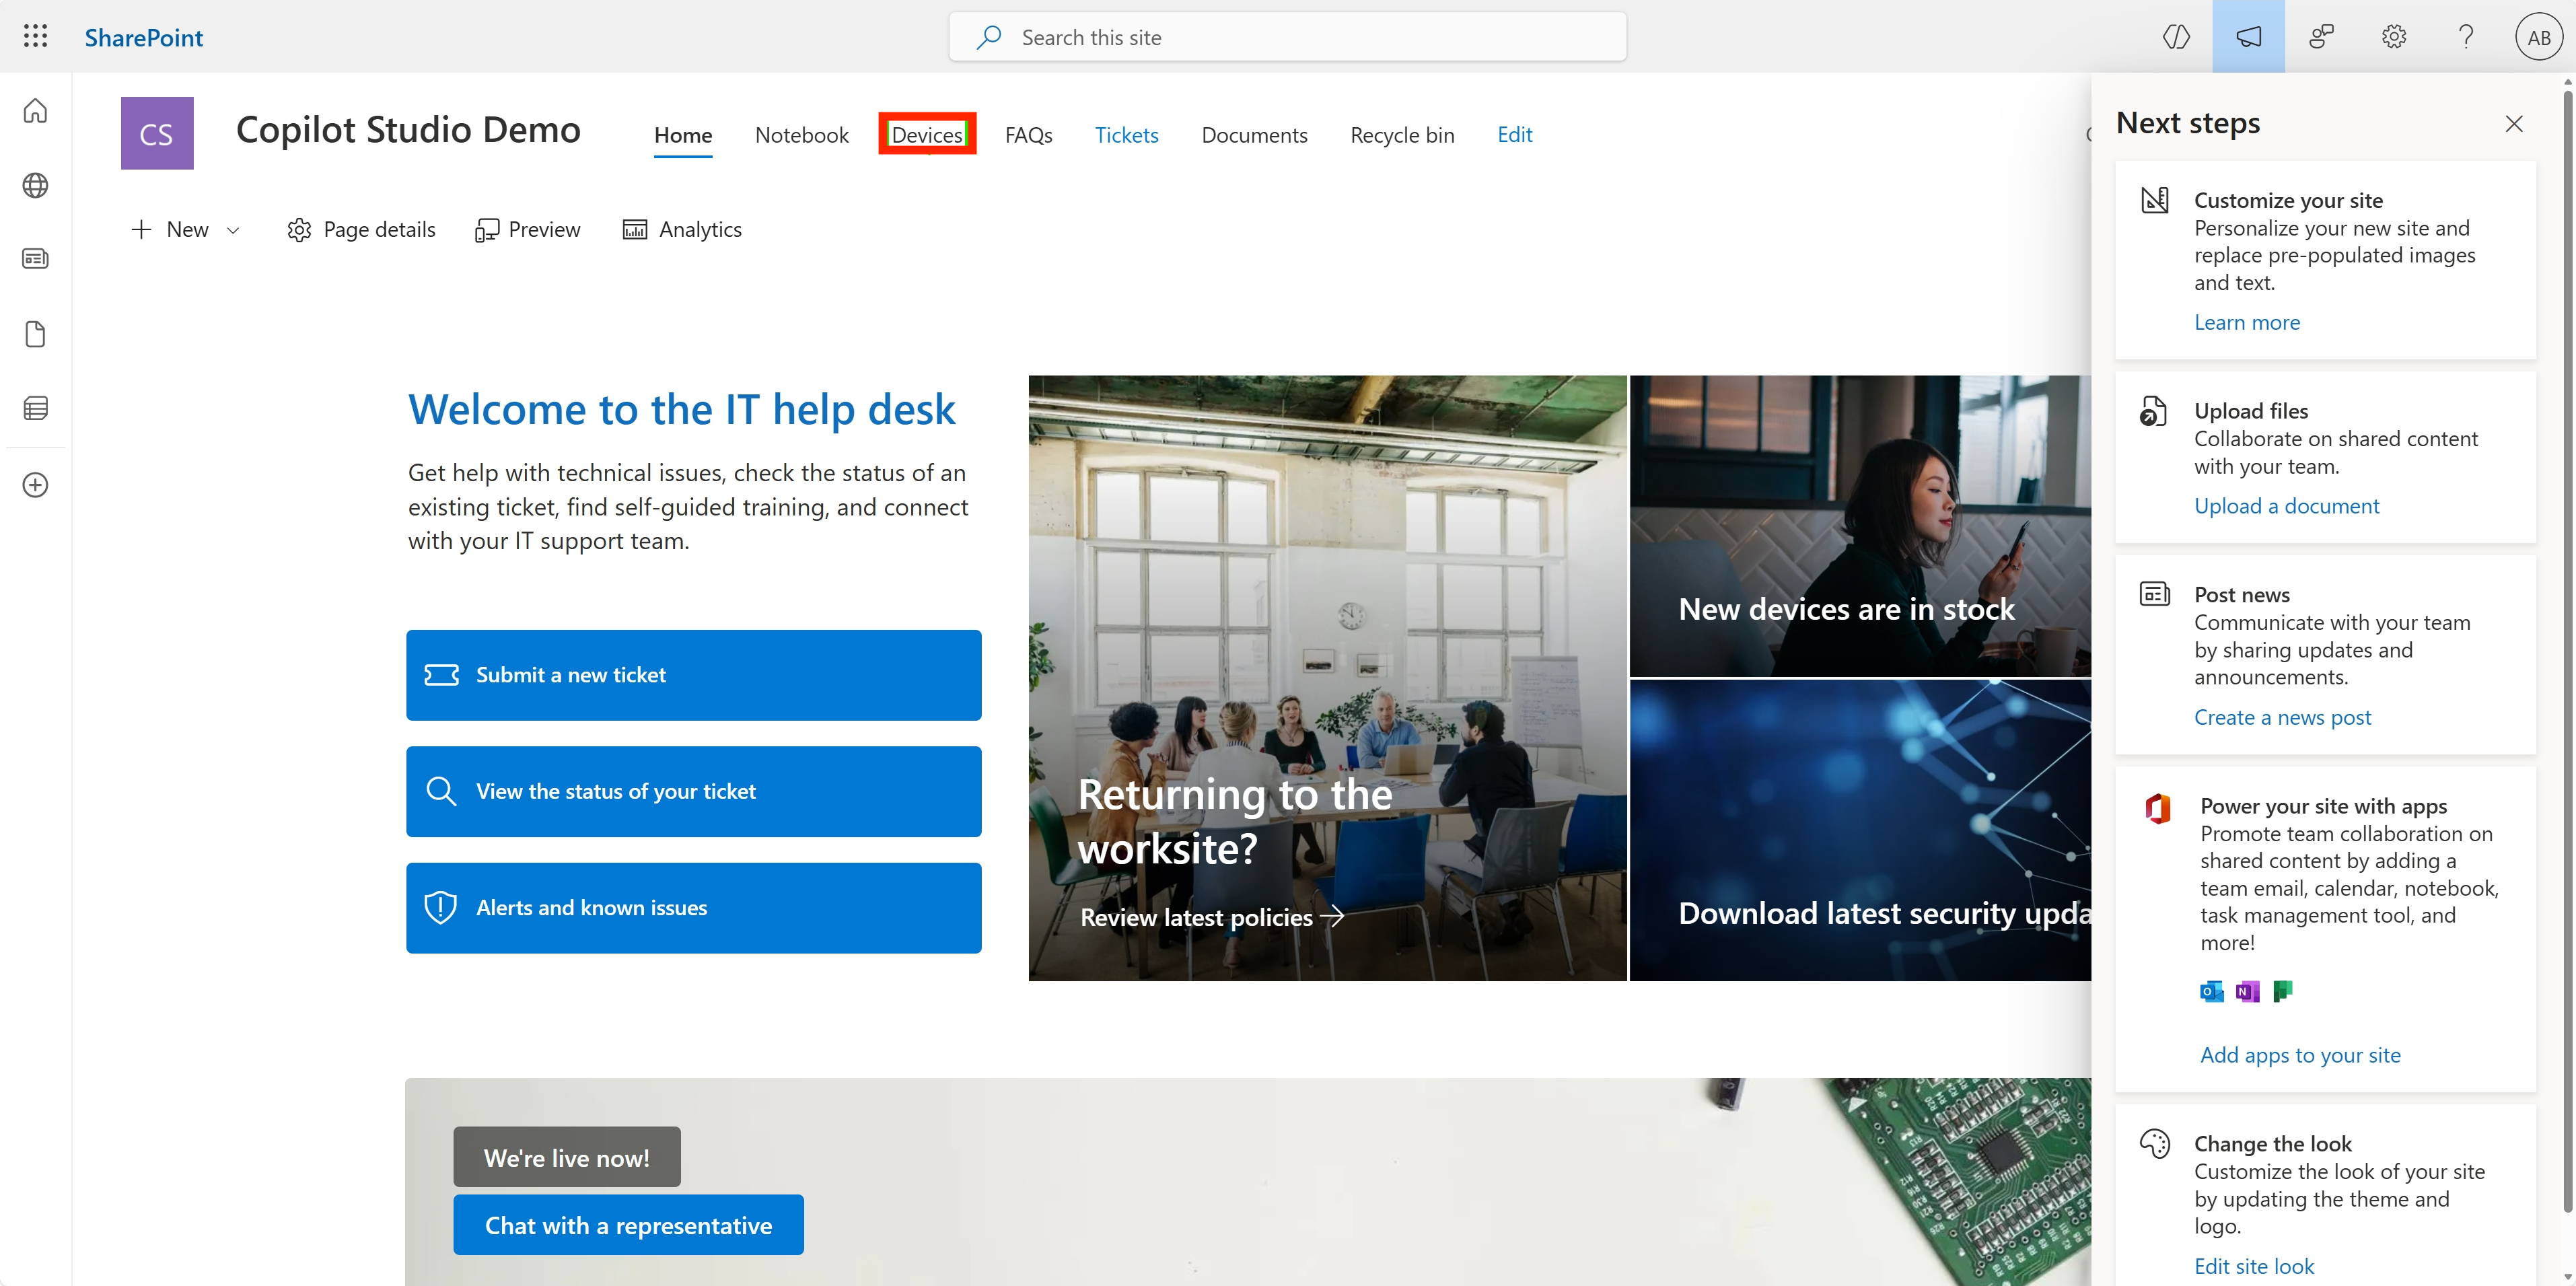Open the settings gear icon
This screenshot has width=2576, height=1286.
click(2393, 37)
